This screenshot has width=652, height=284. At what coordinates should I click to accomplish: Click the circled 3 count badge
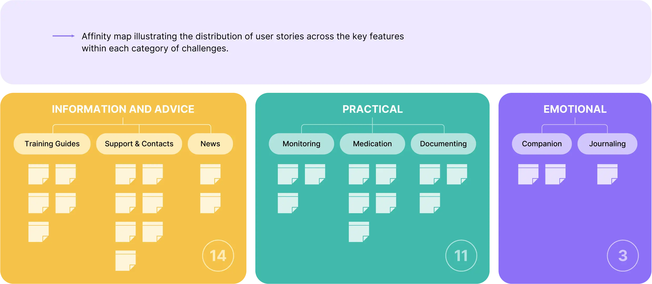pyautogui.click(x=623, y=256)
